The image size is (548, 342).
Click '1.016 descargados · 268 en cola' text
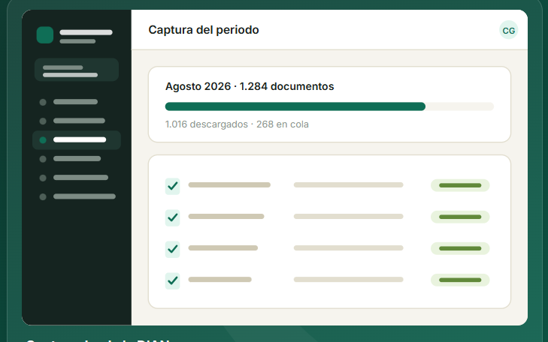pos(237,124)
